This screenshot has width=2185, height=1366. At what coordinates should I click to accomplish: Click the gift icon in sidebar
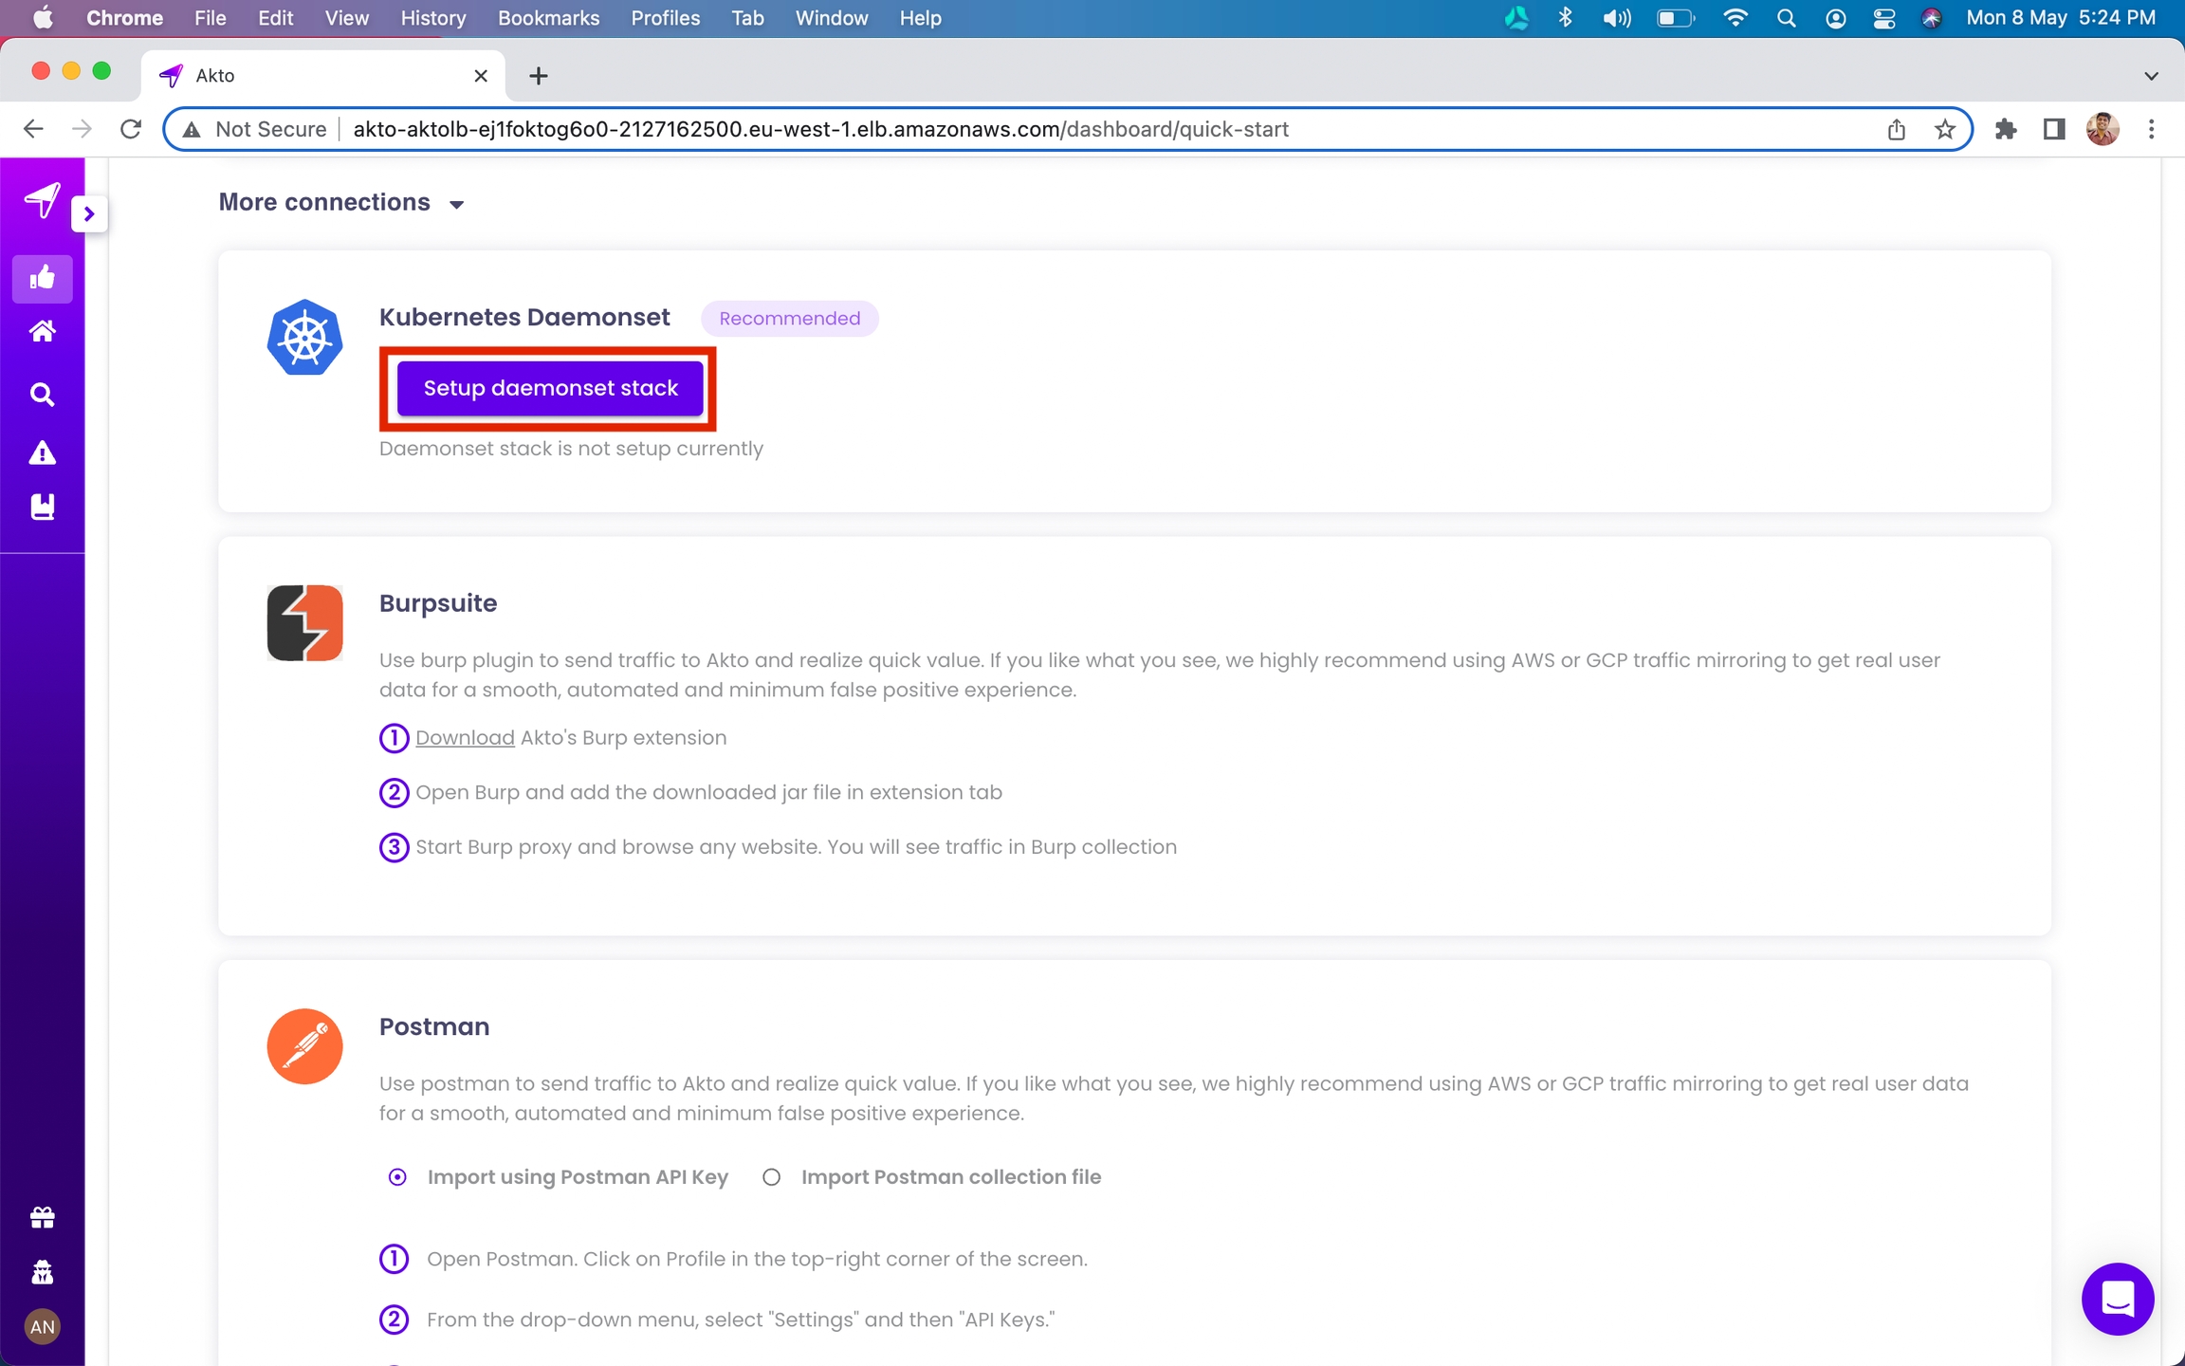click(x=42, y=1217)
